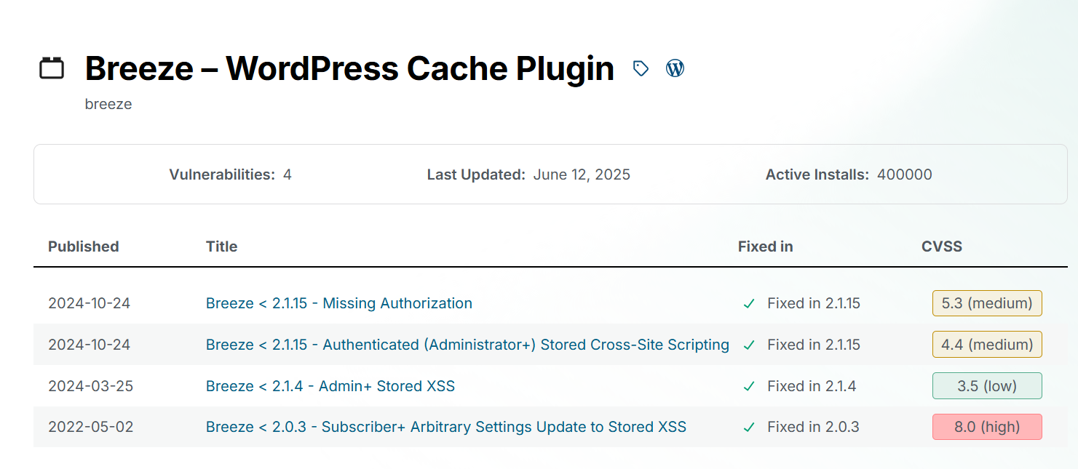The height and width of the screenshot is (469, 1078).
Task: Open Authenticated Administrator+ Stored Cross-Site Scripting link
Action: click(x=467, y=345)
